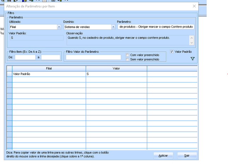Click the Valor column header

click(x=116, y=68)
